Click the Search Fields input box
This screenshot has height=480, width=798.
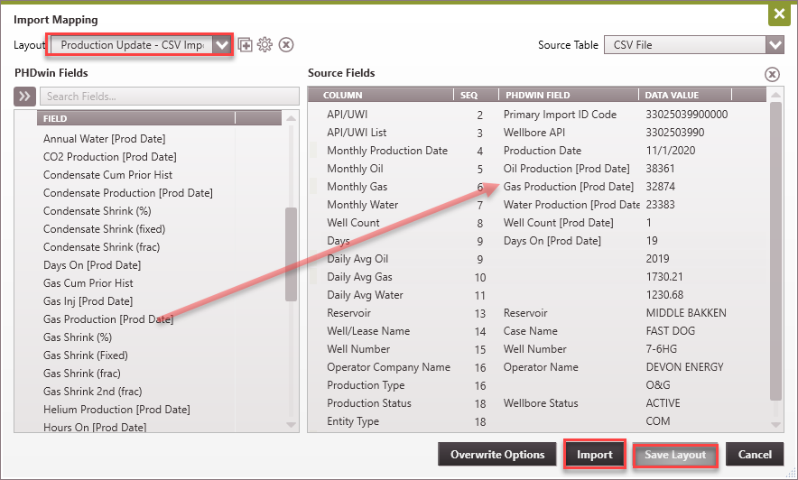click(170, 97)
